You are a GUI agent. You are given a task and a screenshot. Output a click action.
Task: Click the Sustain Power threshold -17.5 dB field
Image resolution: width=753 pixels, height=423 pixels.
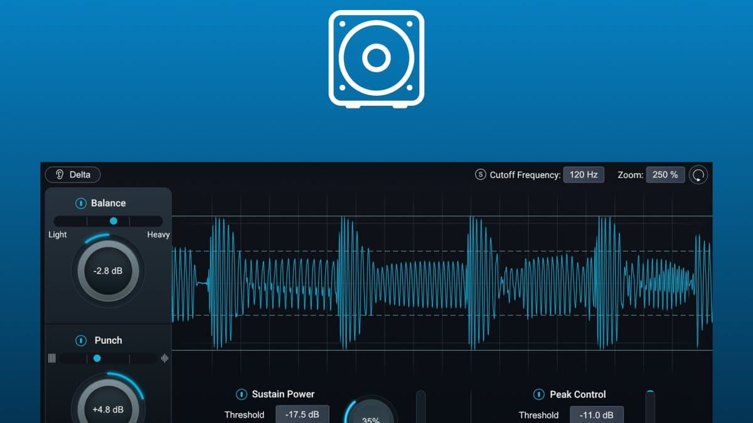click(x=302, y=414)
